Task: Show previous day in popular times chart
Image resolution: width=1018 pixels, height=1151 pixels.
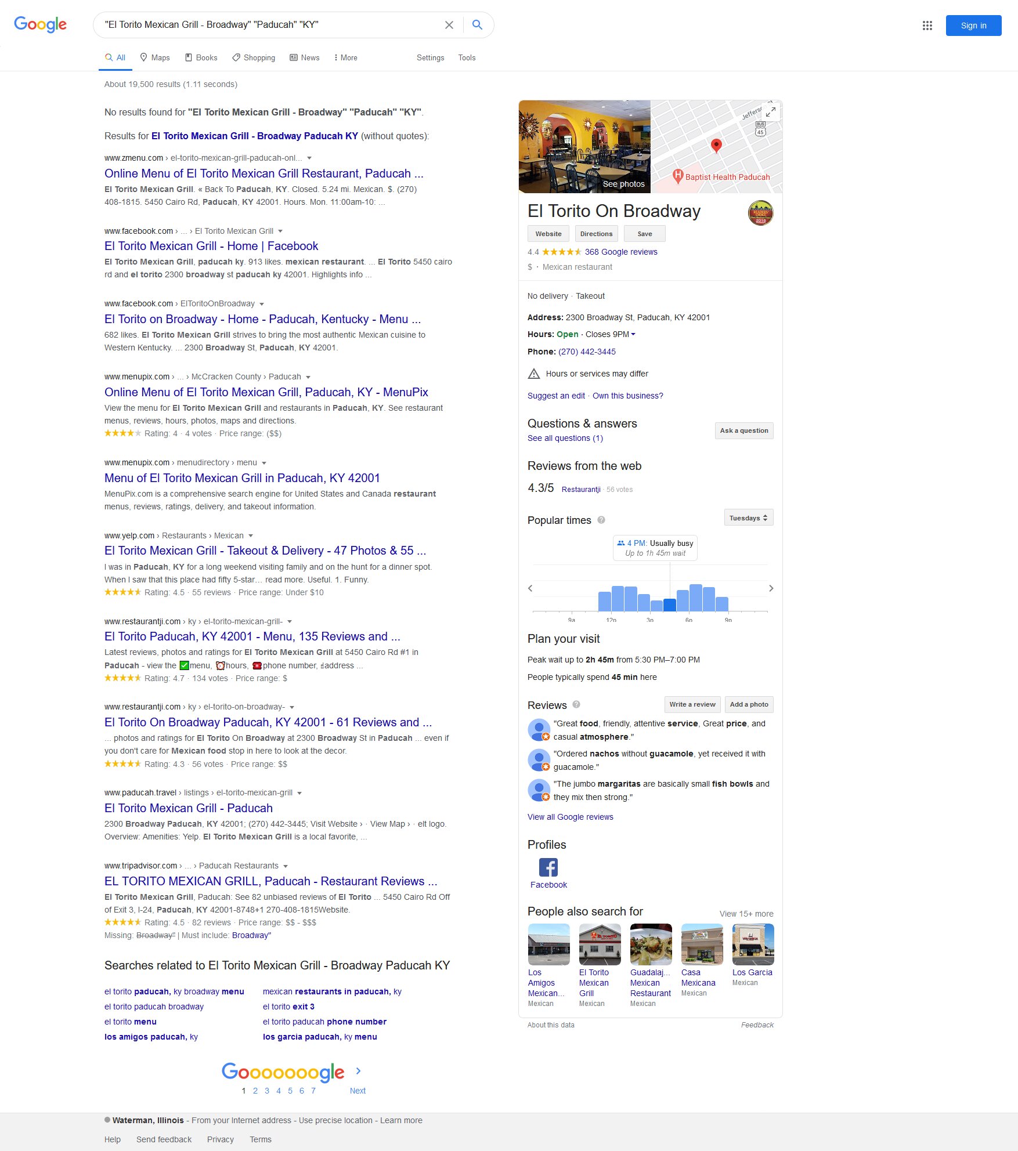Action: coord(530,588)
